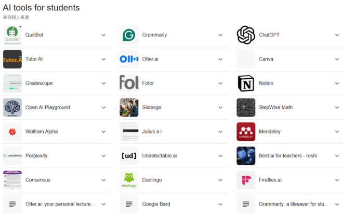343x216 pixels.
Task: Click the Wolfram Alpha red star icon
Action: point(12,132)
